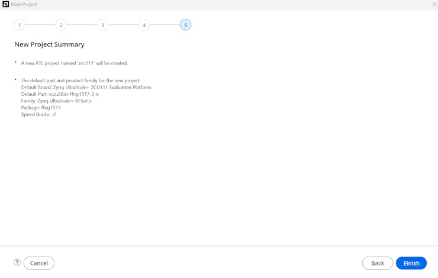This screenshot has height=278, width=438.
Task: Click the line 'Default Board: Zynq UltraScale+ ZCU111 Evaluation Platform'
Action: click(86, 88)
